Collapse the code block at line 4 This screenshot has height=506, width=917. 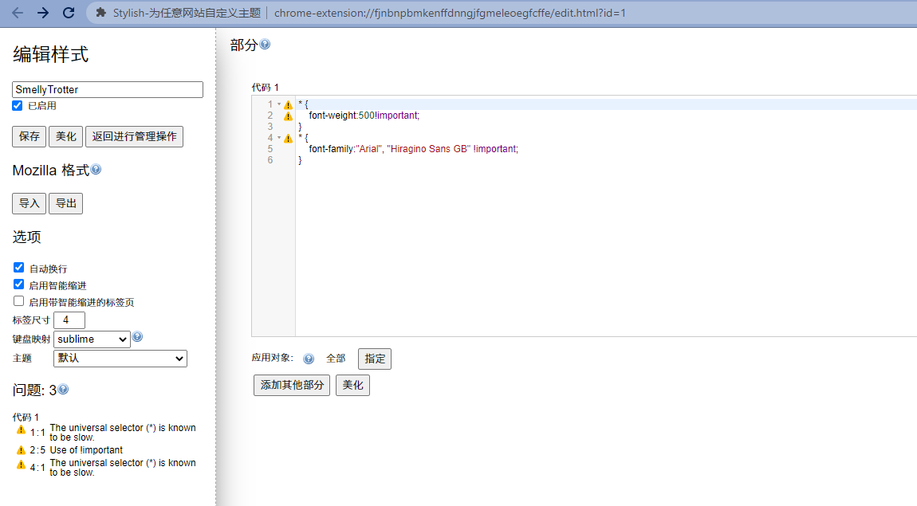point(279,139)
